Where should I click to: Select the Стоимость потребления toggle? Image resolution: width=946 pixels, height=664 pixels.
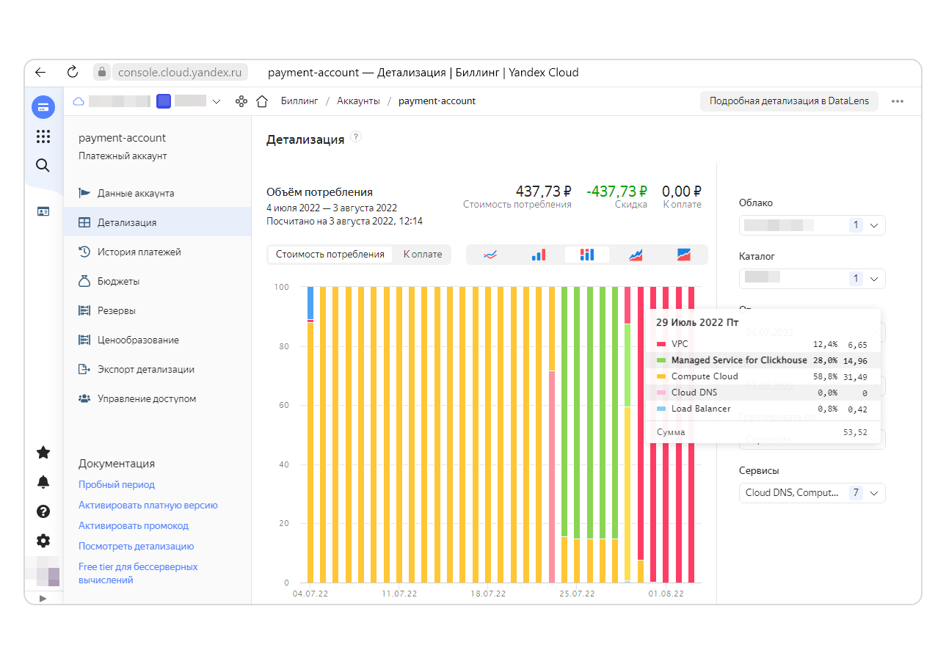pyautogui.click(x=330, y=255)
